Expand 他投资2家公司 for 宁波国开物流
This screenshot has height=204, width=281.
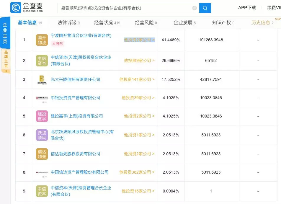pyautogui.click(x=139, y=40)
